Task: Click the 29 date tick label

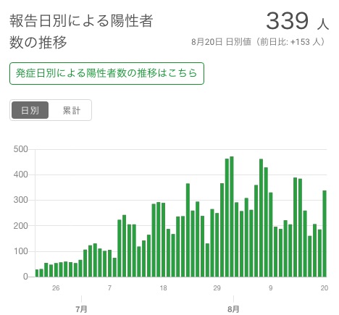Action: 217,288
